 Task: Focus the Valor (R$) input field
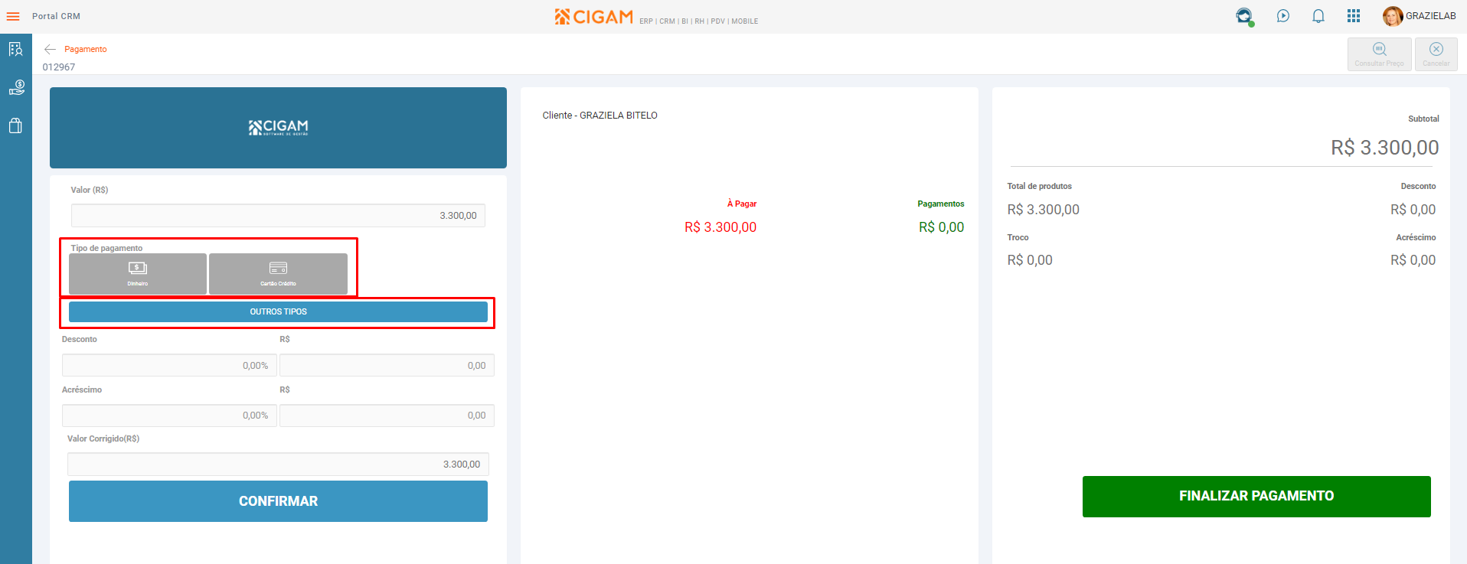click(278, 216)
